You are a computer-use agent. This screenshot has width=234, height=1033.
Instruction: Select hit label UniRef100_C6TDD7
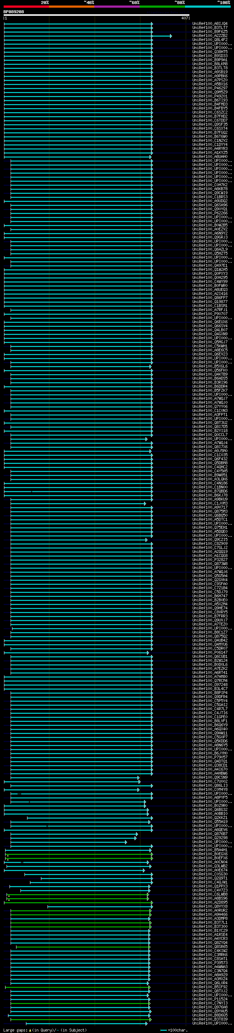(210, 120)
